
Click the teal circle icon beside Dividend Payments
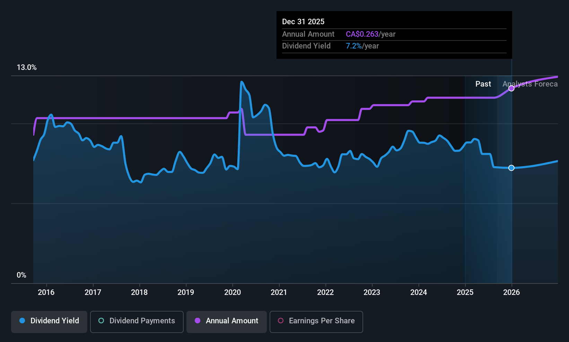pyautogui.click(x=101, y=321)
